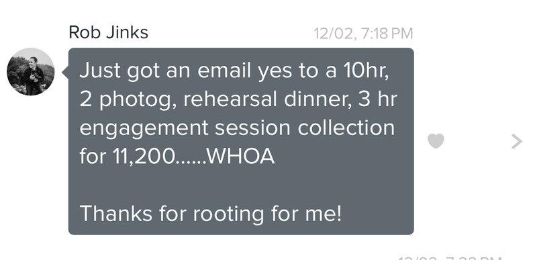Click the "10hr" text in first line
Viewport: 537px width, 260px height.
click(365, 71)
